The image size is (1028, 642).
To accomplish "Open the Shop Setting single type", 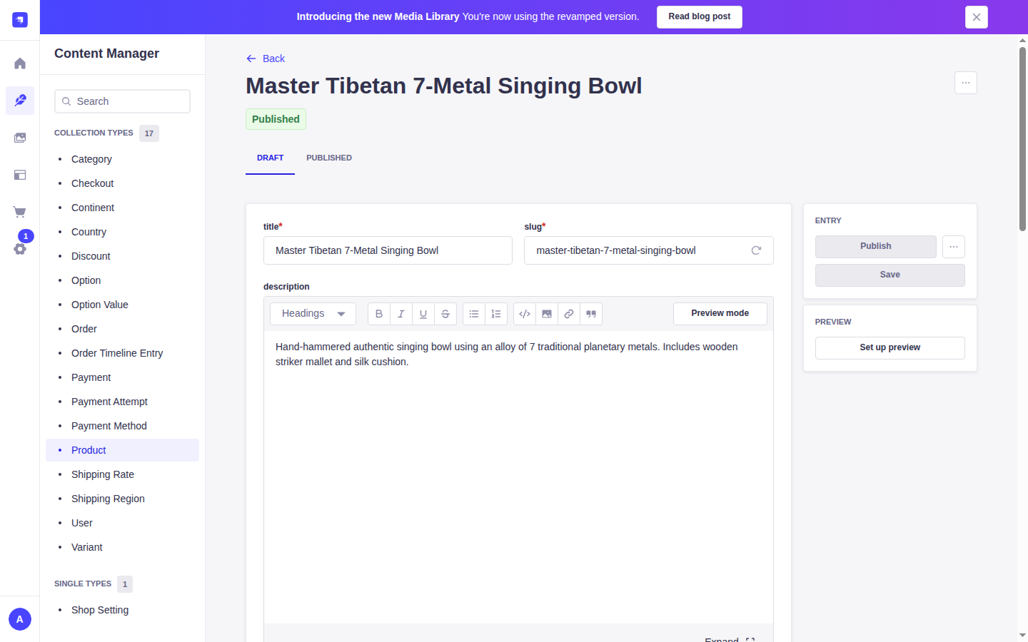I will click(122, 610).
